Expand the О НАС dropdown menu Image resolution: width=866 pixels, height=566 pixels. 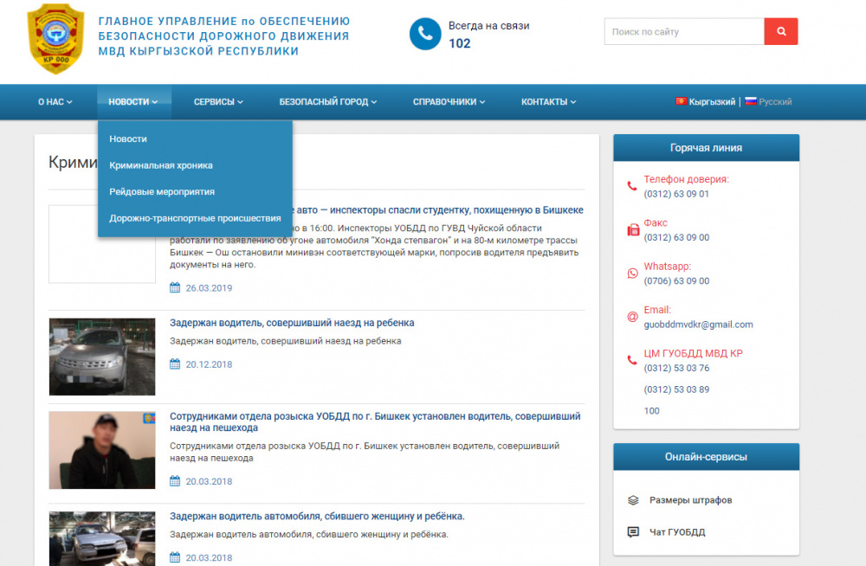(x=55, y=102)
